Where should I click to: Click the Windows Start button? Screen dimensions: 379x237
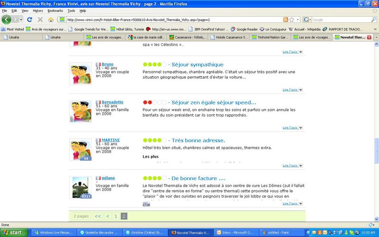point(14,233)
